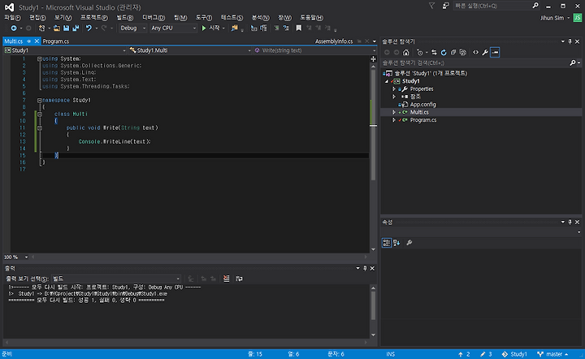
Task: Click the Alphabetical sort icon in the Properties panel
Action: (x=396, y=243)
